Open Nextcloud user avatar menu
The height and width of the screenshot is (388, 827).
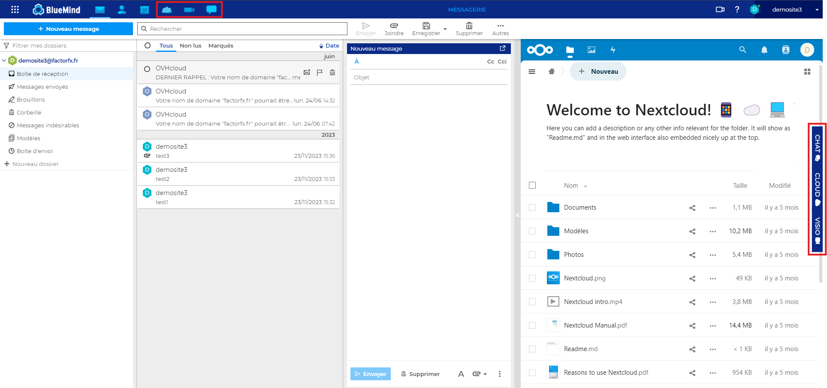click(807, 50)
